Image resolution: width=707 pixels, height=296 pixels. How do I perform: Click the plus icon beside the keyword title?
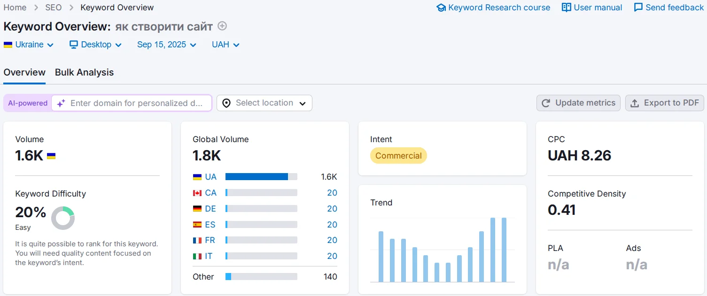[x=223, y=26]
